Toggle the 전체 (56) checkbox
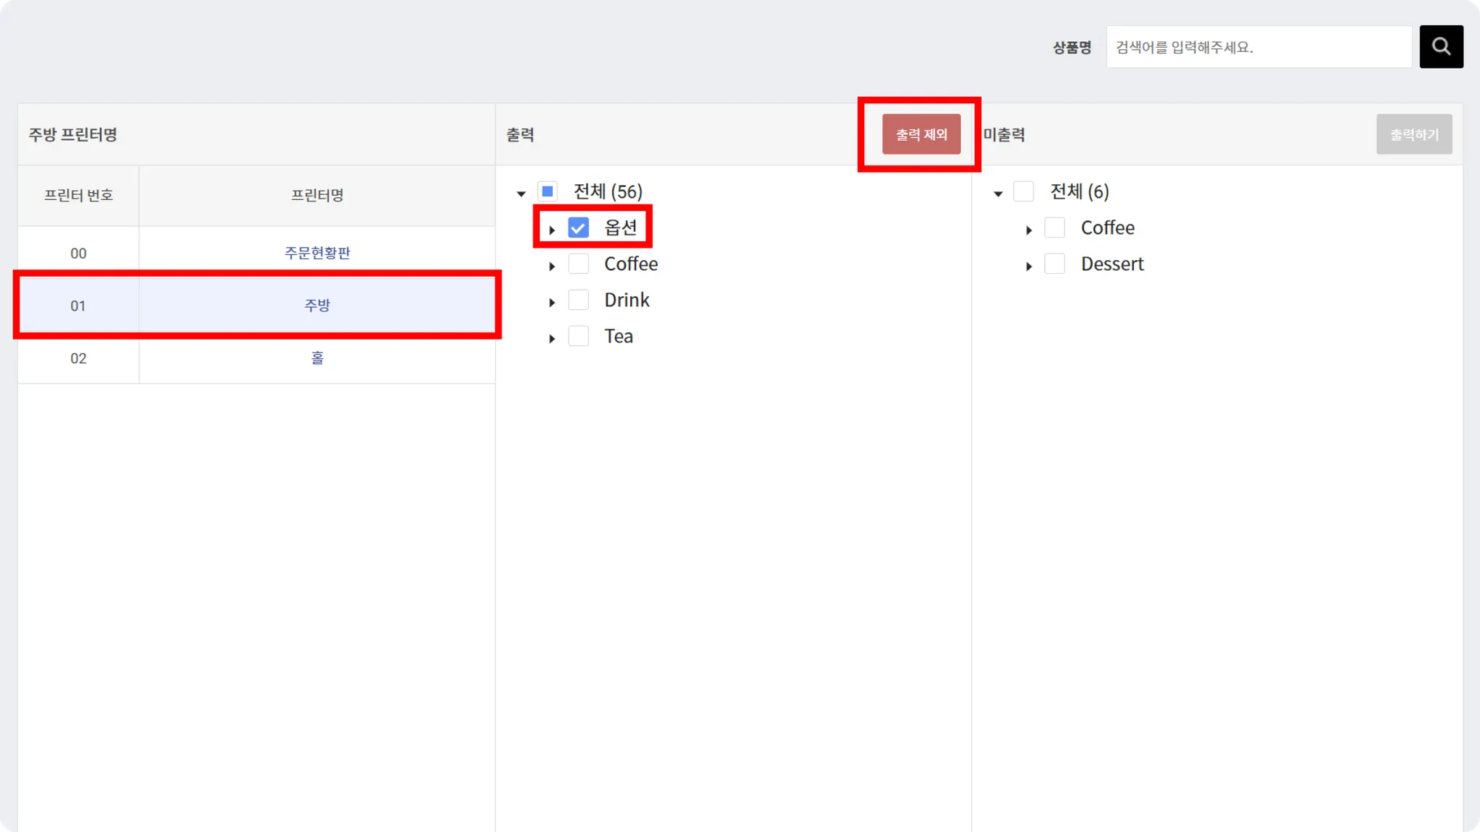The image size is (1480, 832). pos(547,192)
